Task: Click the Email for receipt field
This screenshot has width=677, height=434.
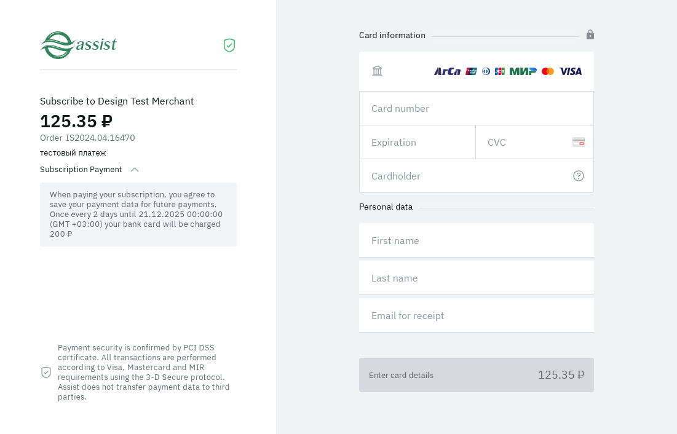Action: pyautogui.click(x=476, y=315)
